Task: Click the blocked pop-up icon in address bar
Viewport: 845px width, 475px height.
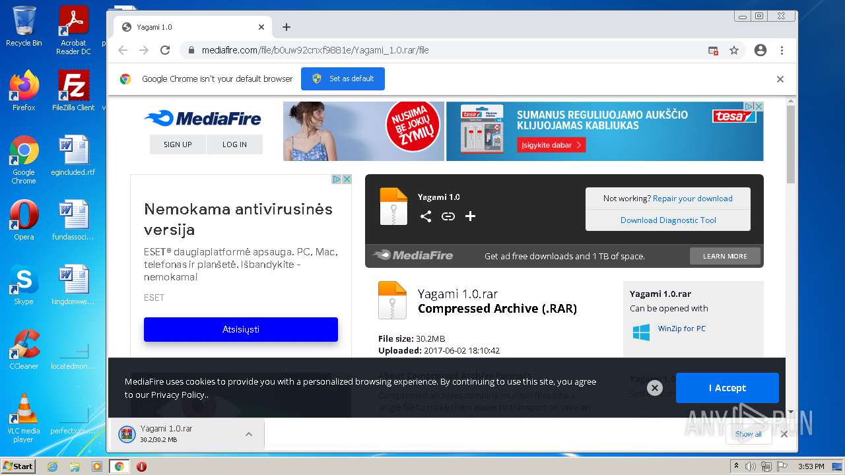Action: (713, 50)
